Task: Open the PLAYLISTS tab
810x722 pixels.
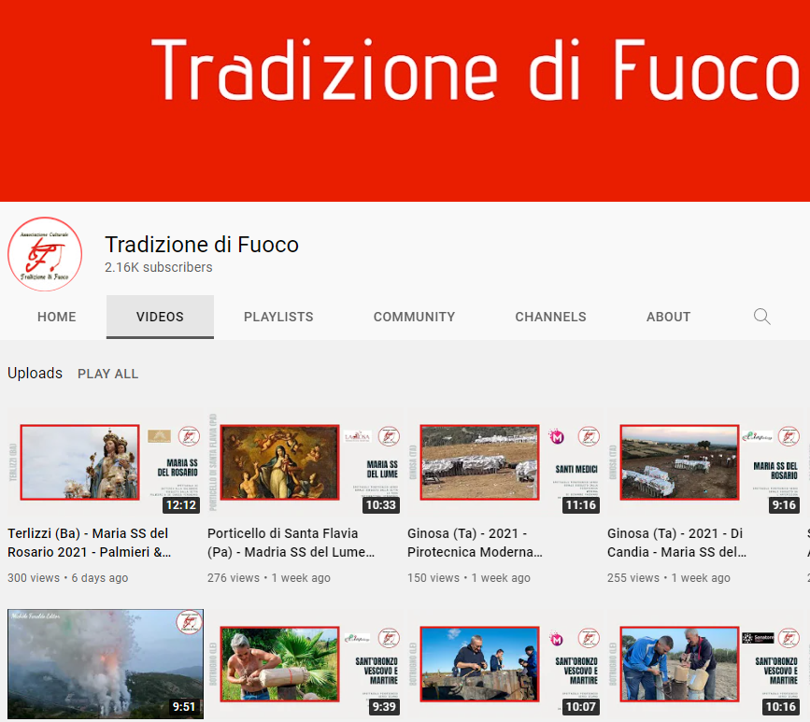Action: pyautogui.click(x=278, y=317)
